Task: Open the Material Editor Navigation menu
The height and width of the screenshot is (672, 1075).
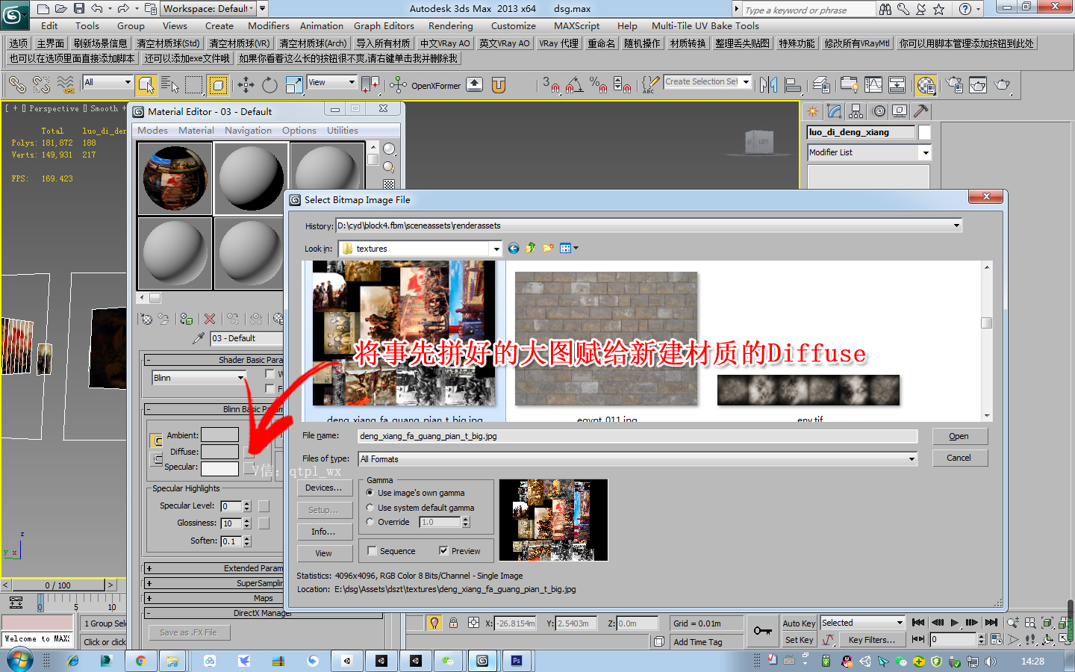Action: click(248, 130)
